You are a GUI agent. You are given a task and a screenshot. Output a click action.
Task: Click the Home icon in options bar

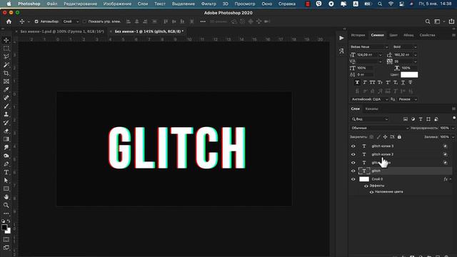pyautogui.click(x=9, y=21)
